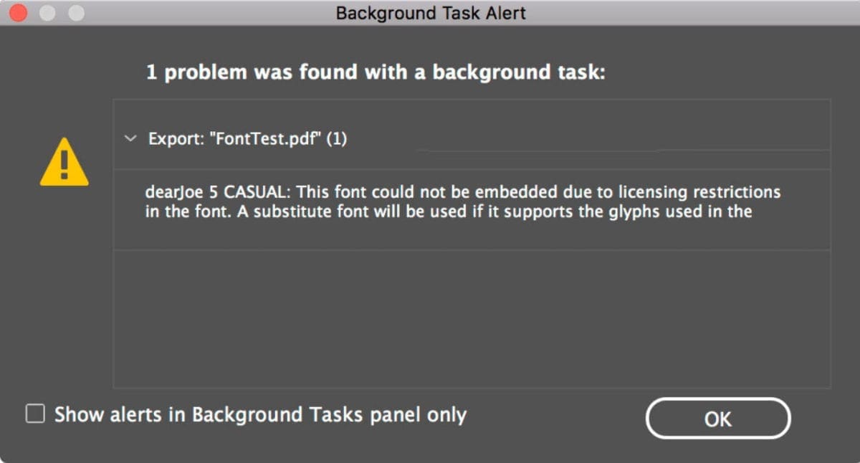Click the empty area below the error message
Image resolution: width=860 pixels, height=463 pixels.
(x=472, y=319)
